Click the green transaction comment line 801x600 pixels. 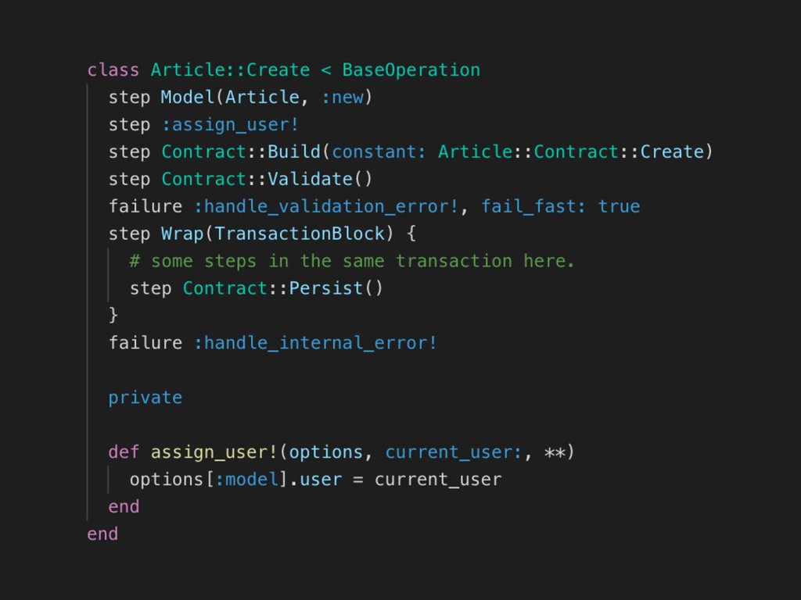pos(352,261)
